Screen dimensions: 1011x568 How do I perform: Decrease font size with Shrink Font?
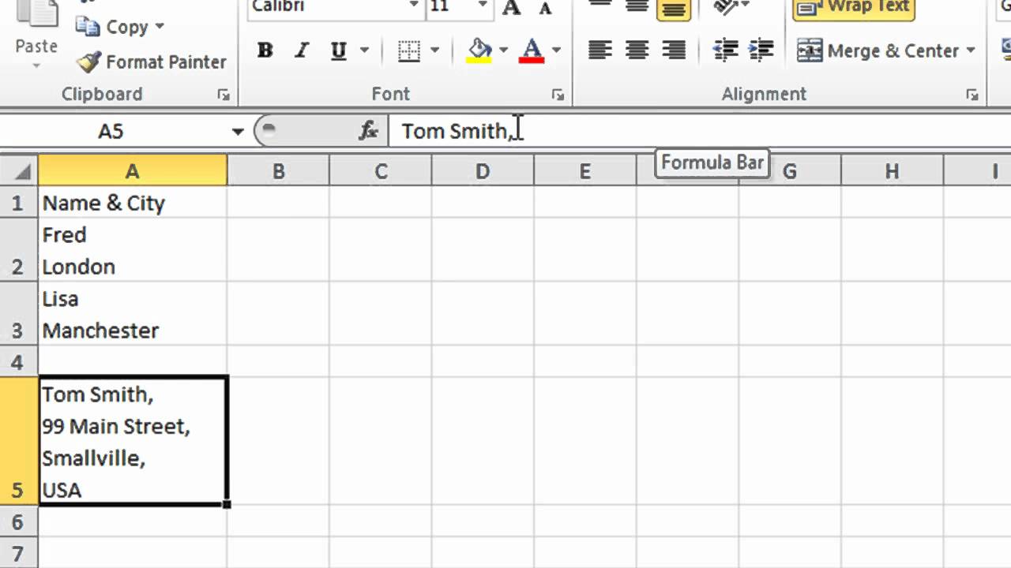tap(544, 7)
